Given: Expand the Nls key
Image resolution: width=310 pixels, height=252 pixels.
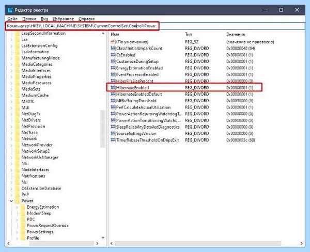Looking at the screenshot, I should tap(11, 164).
